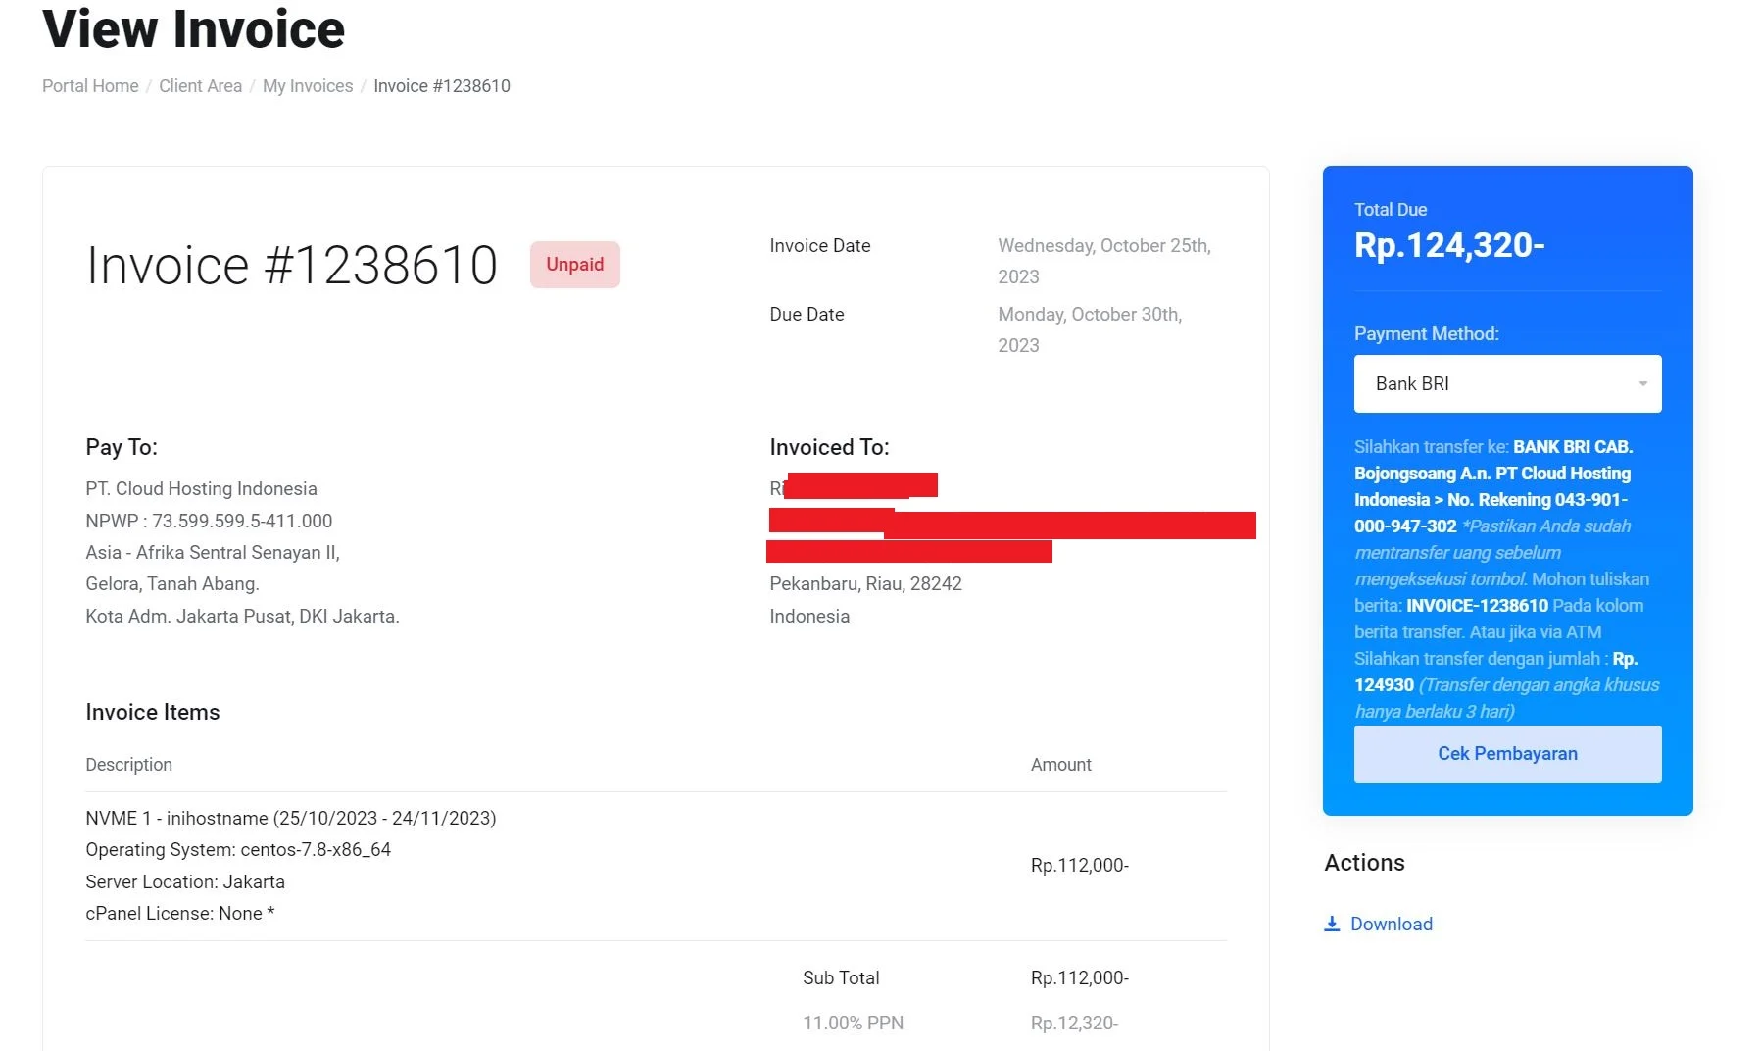Click the NVME 1 invoice item description
This screenshot has height=1051, width=1760.
[290, 818]
